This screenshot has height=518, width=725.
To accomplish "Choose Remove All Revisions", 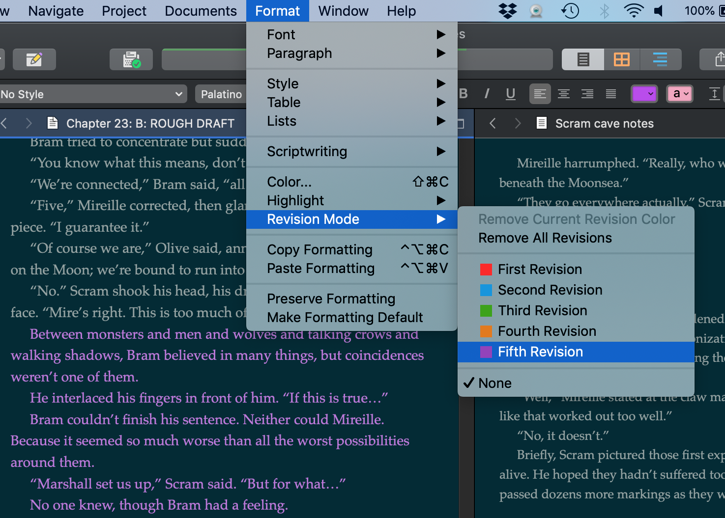I will [545, 238].
